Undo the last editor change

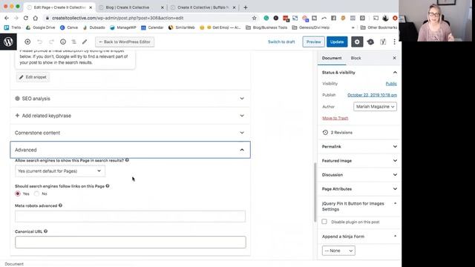coord(39,42)
